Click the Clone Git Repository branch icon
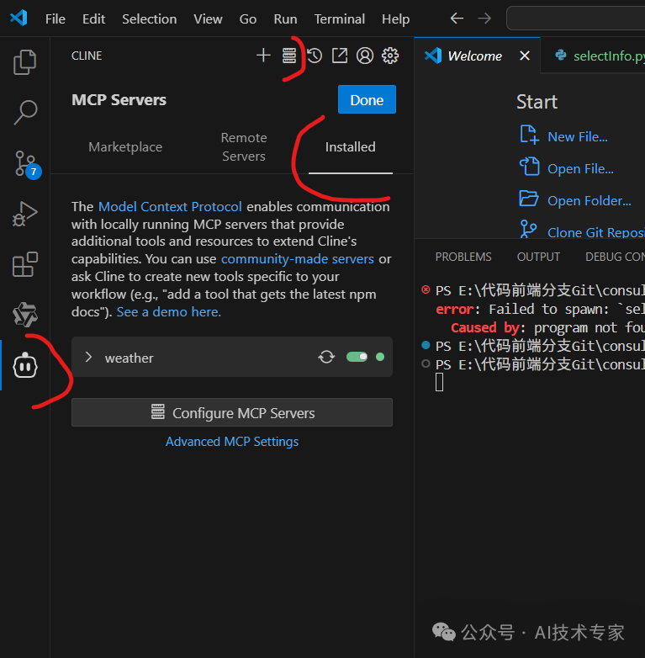The width and height of the screenshot is (645, 658). (x=528, y=229)
